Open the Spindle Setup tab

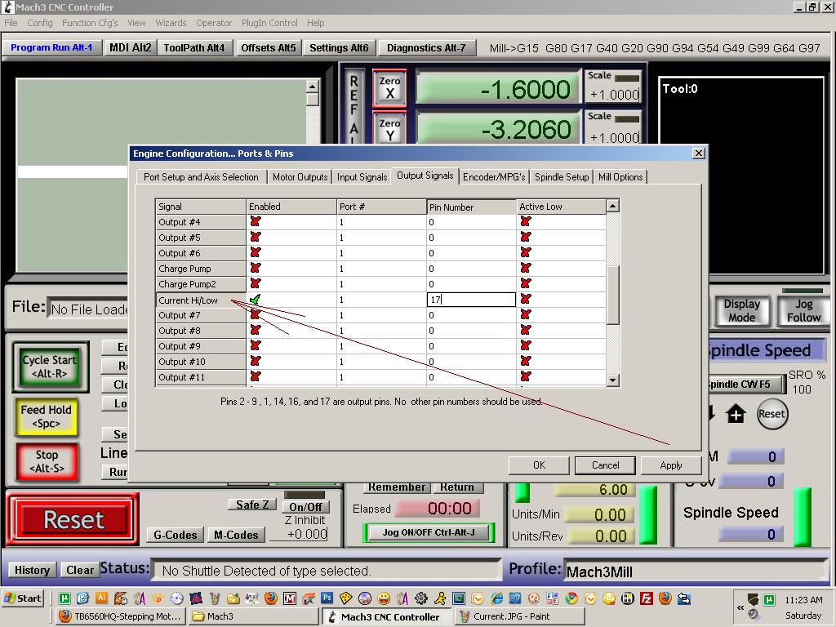[x=561, y=177]
